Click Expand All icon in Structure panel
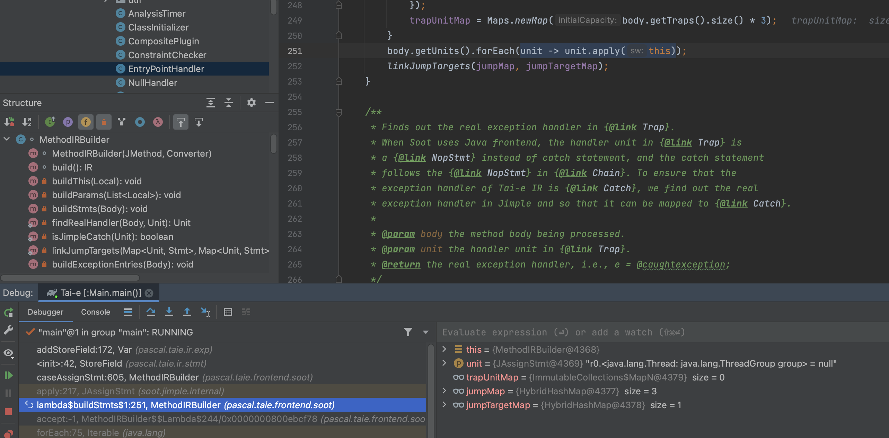 (210, 103)
